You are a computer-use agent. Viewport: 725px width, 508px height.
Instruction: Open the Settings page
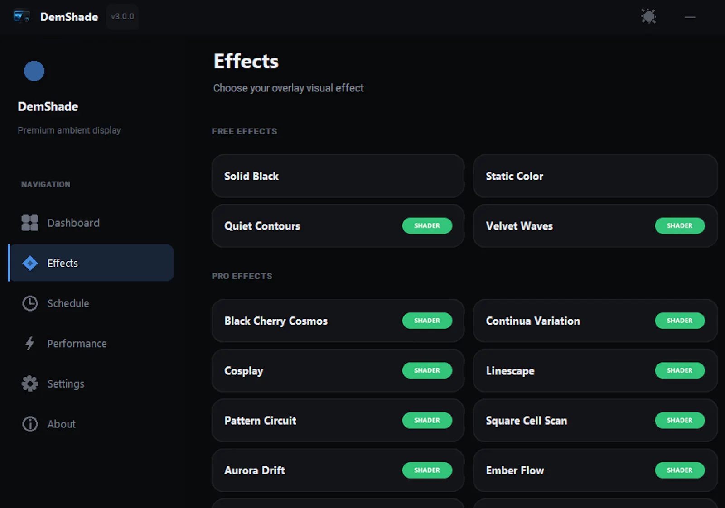coord(91,383)
